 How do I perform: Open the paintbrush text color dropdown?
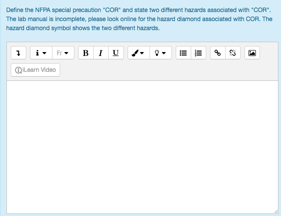pyautogui.click(x=139, y=53)
